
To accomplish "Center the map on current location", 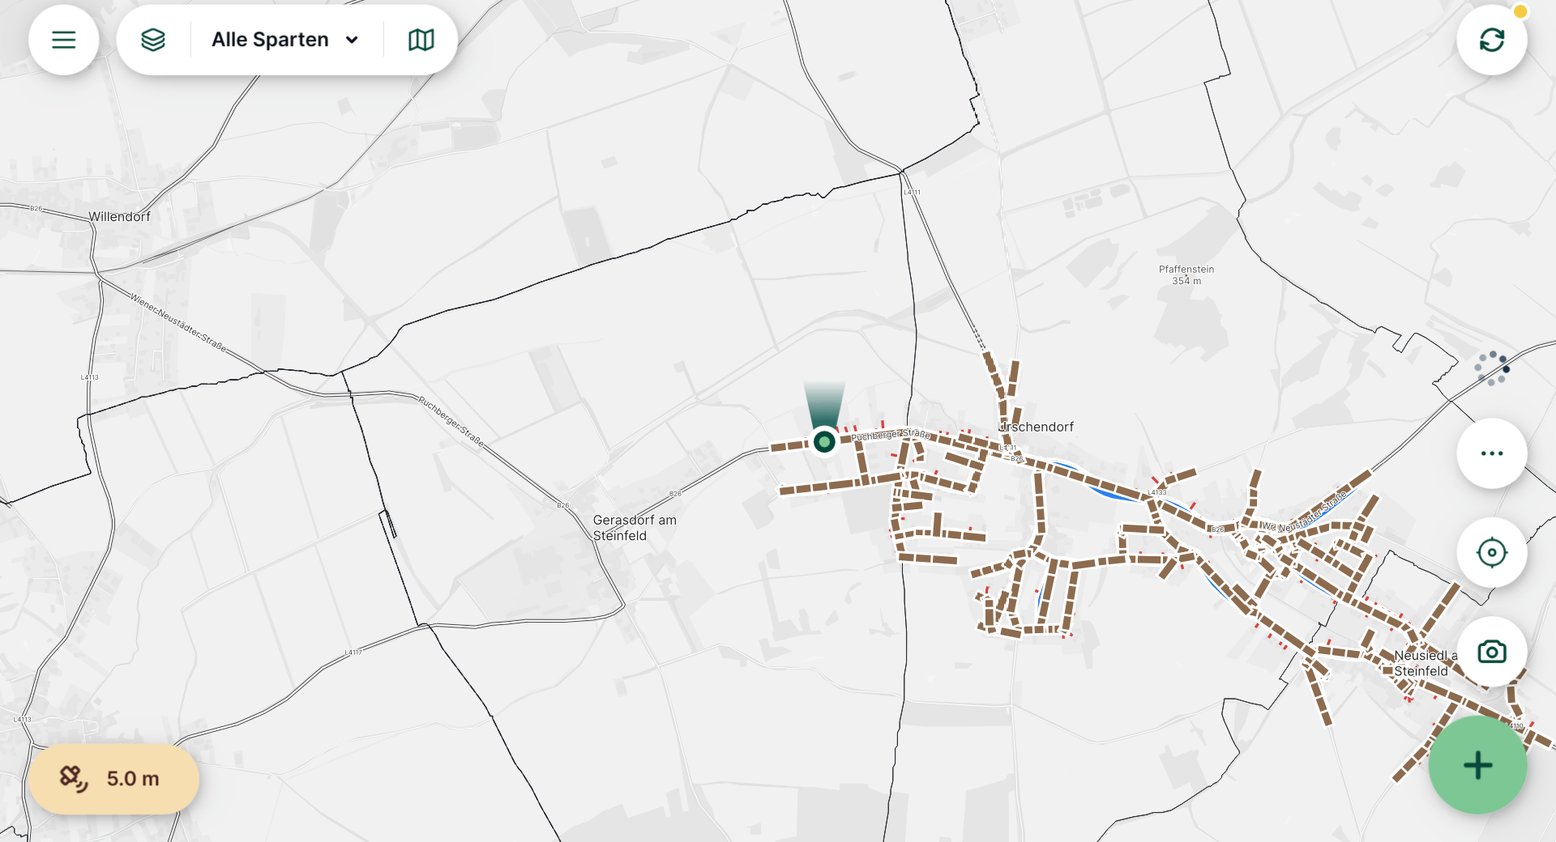I will tap(1491, 553).
